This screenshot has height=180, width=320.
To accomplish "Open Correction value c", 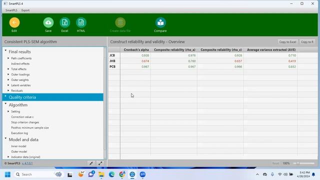I will coord(22,117).
